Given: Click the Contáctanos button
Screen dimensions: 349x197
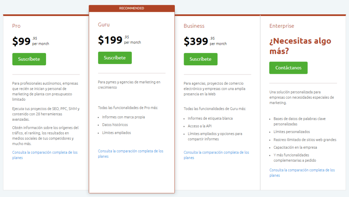Looking at the screenshot, I should coord(288,68).
